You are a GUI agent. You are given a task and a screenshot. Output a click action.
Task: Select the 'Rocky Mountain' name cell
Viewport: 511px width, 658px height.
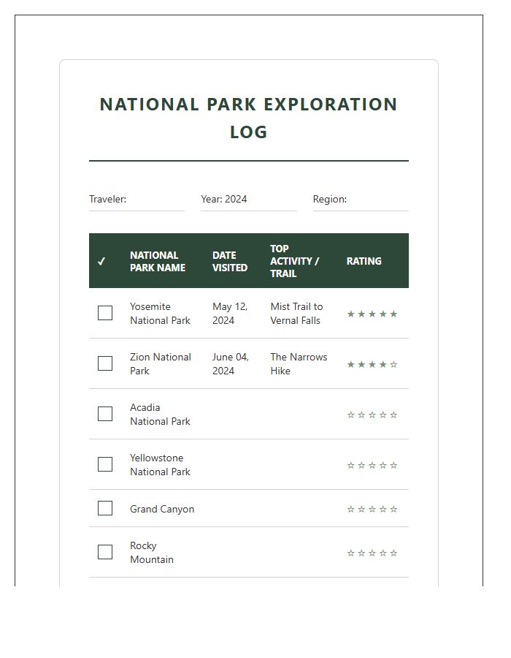[152, 552]
